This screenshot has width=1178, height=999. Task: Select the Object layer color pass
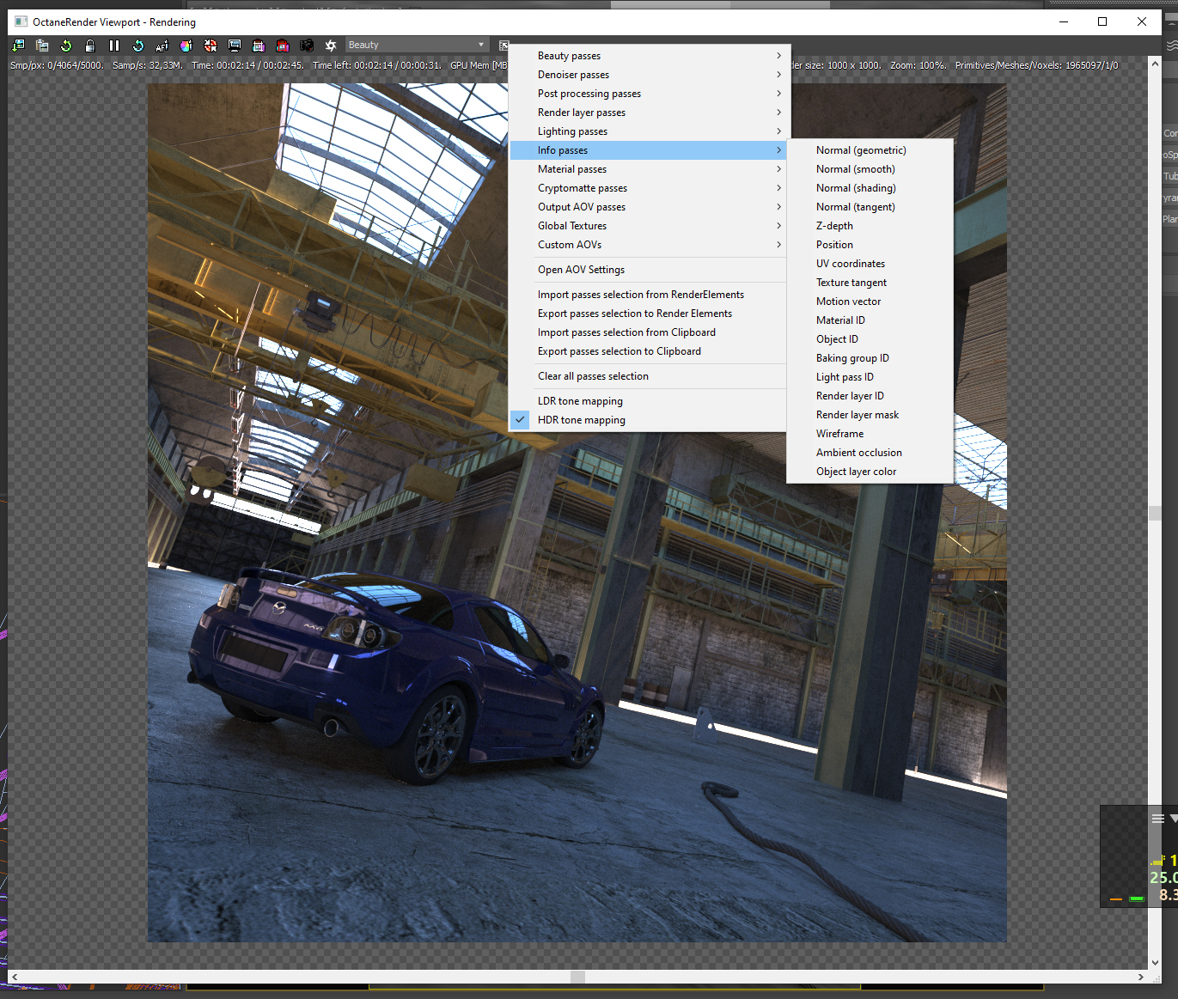[x=870, y=472]
